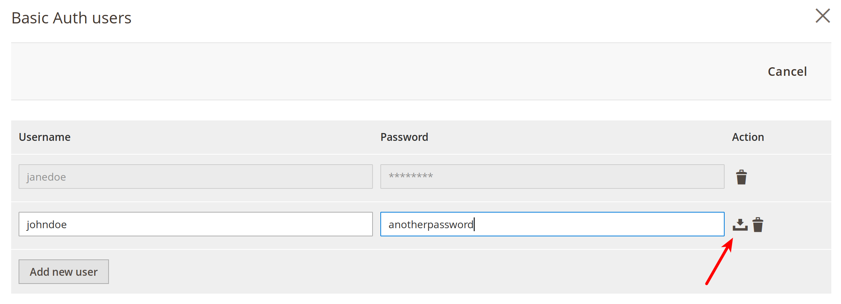The image size is (841, 304).
Task: Remove user janedoe via trash icon
Action: click(x=741, y=177)
